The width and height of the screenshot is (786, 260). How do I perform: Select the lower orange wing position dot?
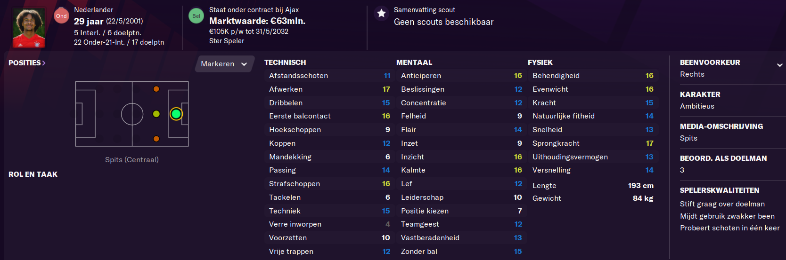[156, 139]
